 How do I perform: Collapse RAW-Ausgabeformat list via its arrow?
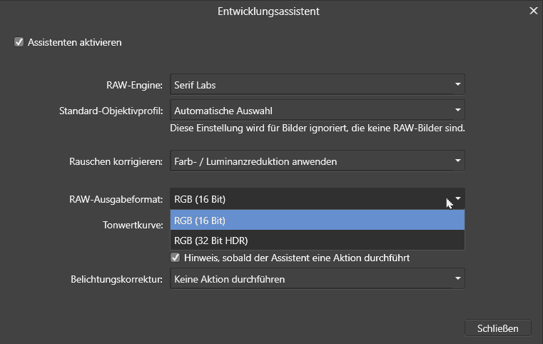[457, 198]
